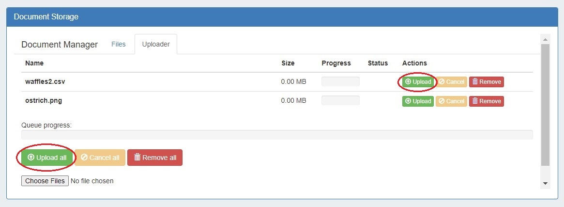This screenshot has height=207, width=564.
Task: Cancel the ostrich.png upload
Action: 451,101
